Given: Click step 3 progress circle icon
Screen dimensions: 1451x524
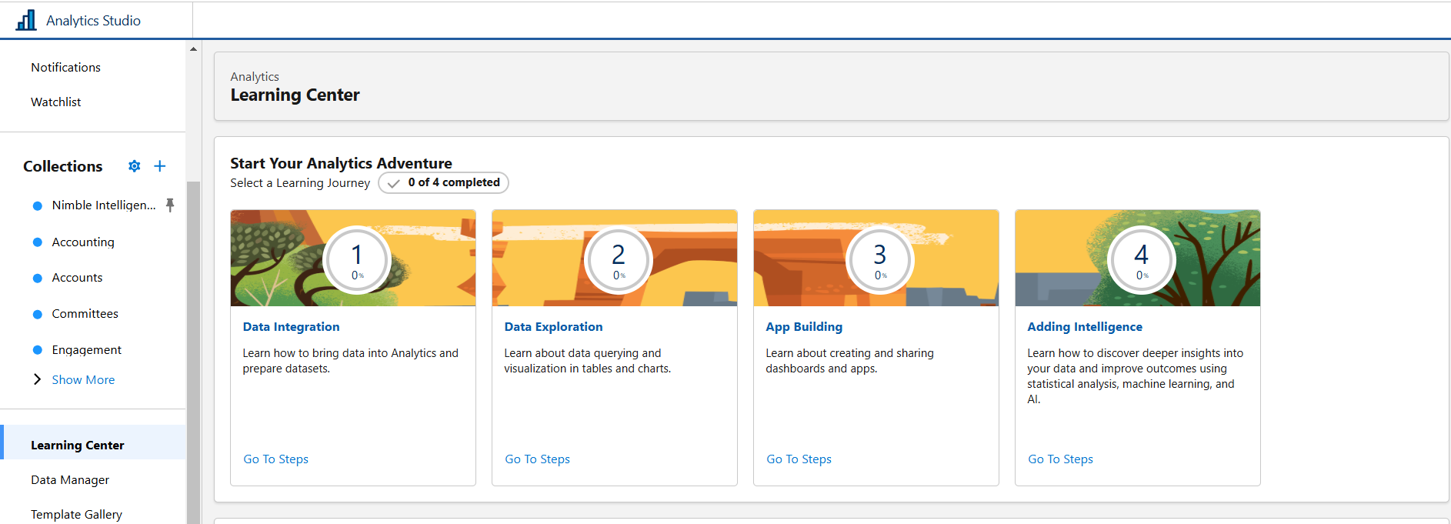Looking at the screenshot, I should (x=880, y=260).
